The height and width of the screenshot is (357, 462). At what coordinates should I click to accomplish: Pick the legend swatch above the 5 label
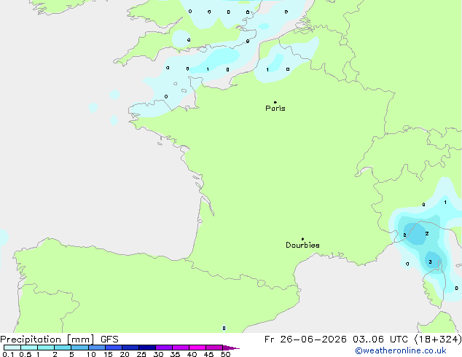[79, 348]
